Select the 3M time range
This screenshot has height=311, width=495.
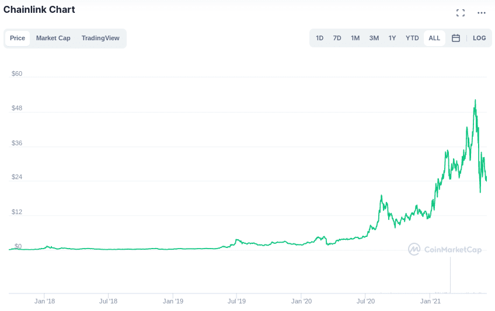point(374,38)
